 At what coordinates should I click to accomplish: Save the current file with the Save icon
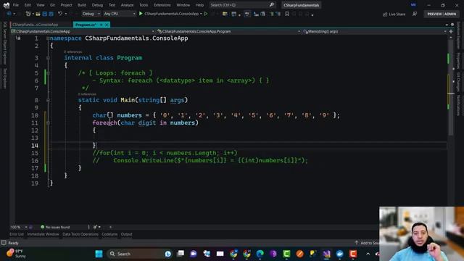pos(45,14)
